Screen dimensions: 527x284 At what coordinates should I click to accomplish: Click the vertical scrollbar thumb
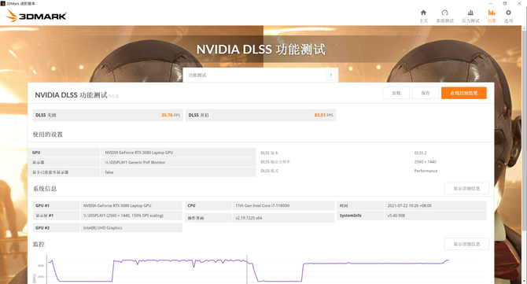point(524,131)
